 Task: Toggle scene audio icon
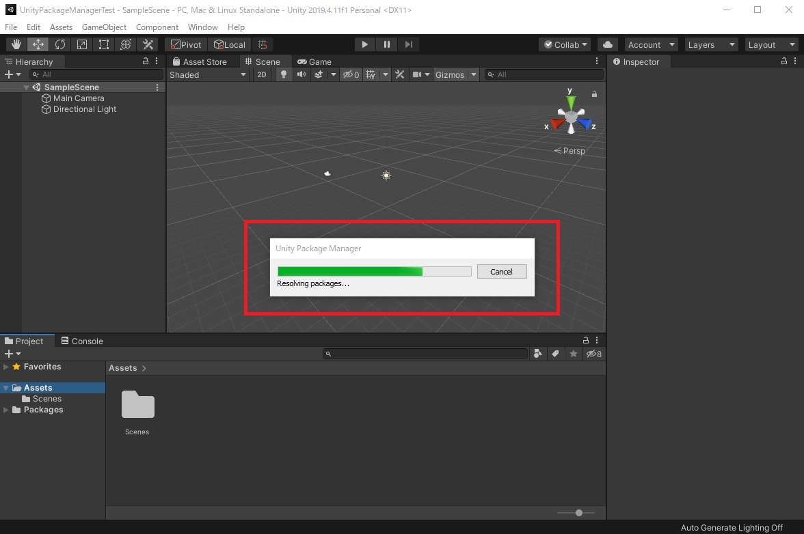pyautogui.click(x=301, y=74)
